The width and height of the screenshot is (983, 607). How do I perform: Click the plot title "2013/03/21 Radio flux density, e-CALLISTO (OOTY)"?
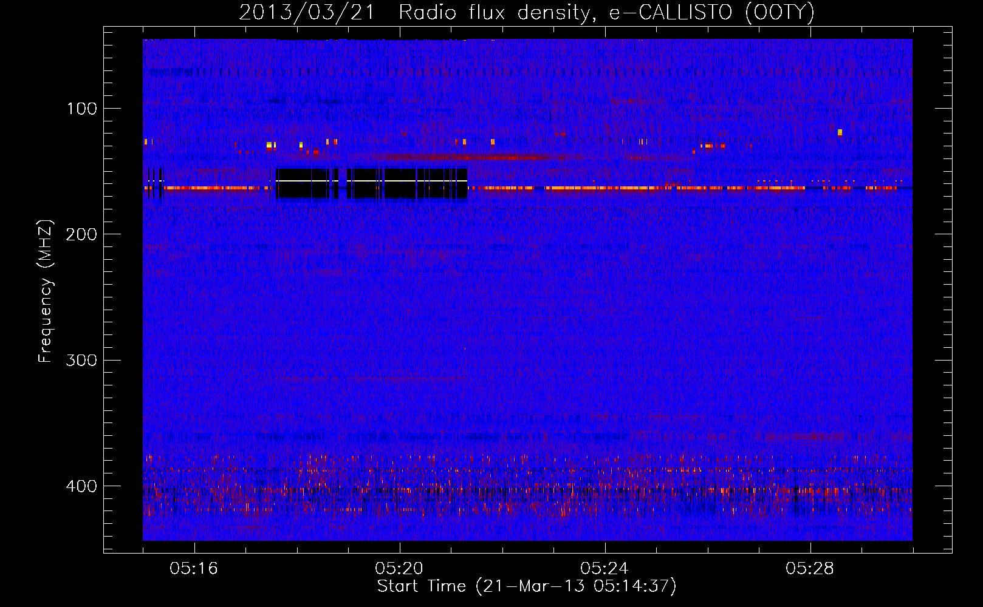pyautogui.click(x=527, y=12)
